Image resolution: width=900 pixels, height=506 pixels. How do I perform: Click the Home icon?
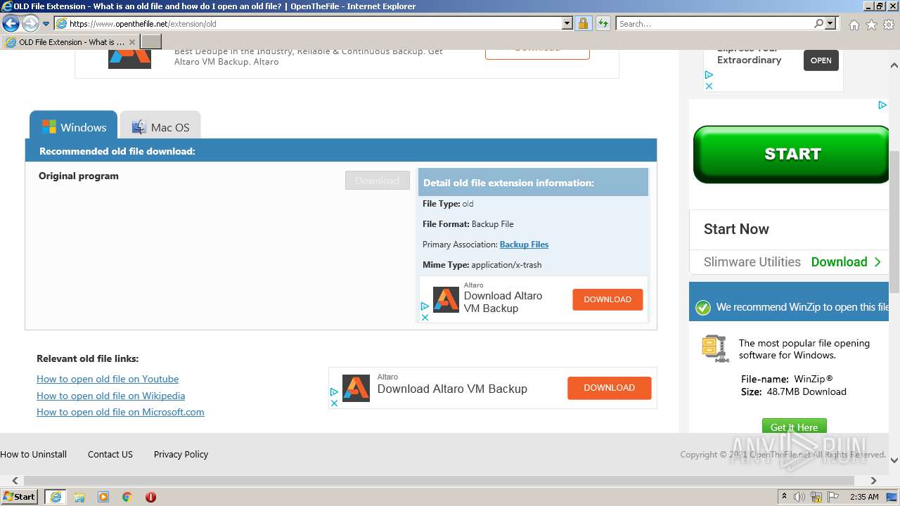[854, 25]
